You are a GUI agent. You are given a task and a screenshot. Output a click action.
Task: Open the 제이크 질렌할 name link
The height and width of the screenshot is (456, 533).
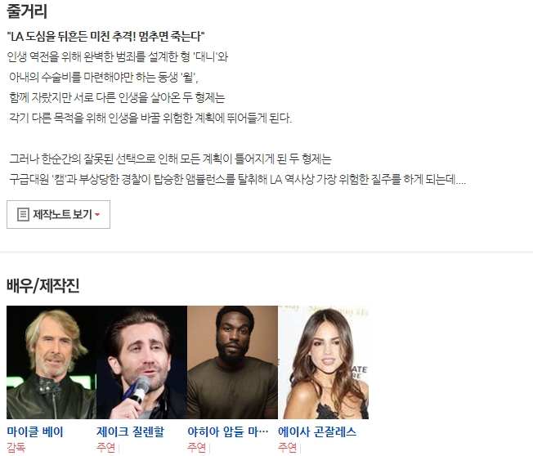coord(131,431)
